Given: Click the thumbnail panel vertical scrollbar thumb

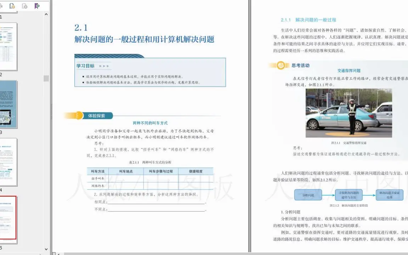Looking at the screenshot, I should click(46, 78).
